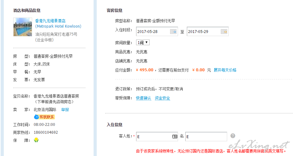This screenshot has width=293, height=156.
Task: Click the 客房信息 section heading
Action: pos(115,10)
